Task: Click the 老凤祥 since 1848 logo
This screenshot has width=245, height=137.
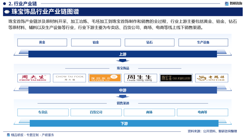Action: click(212, 78)
